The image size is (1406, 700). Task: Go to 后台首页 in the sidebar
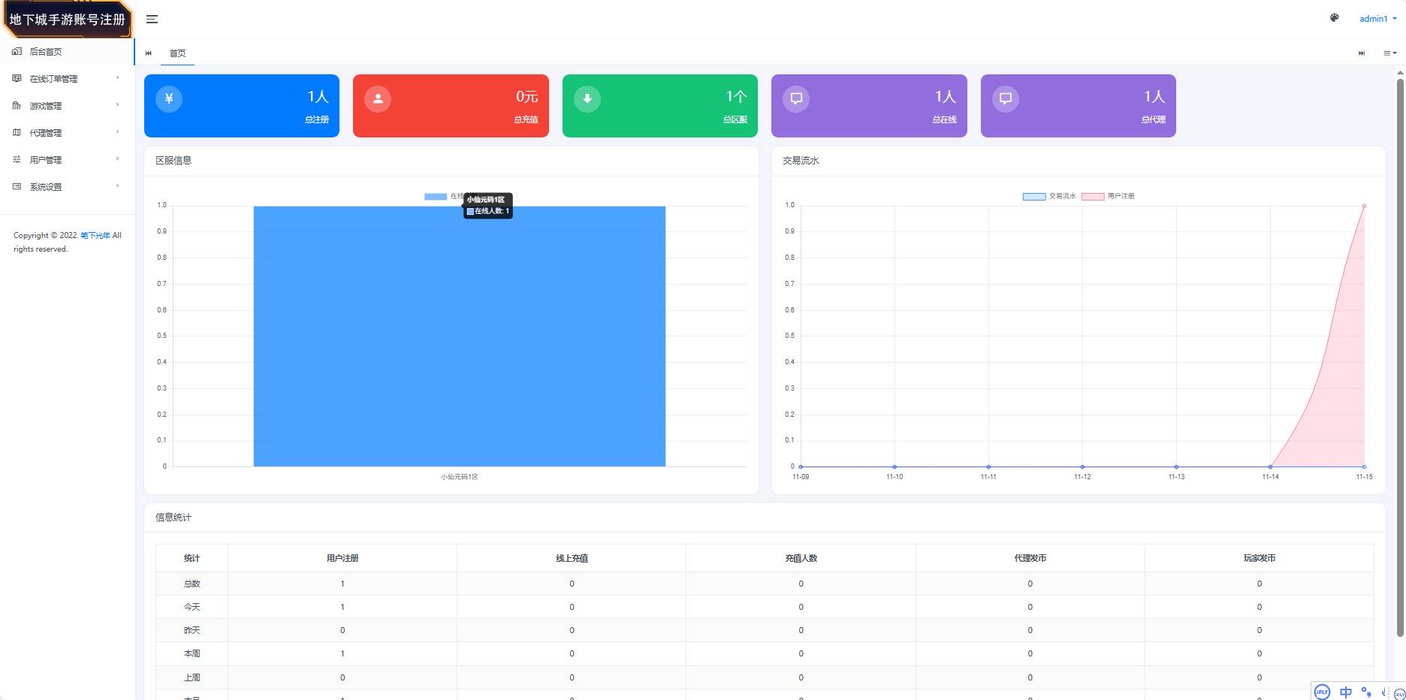[x=46, y=52]
